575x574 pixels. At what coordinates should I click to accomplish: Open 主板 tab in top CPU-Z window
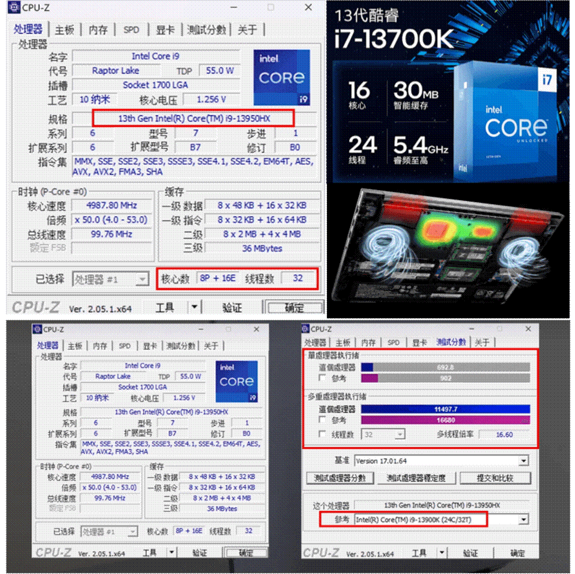pos(64,30)
